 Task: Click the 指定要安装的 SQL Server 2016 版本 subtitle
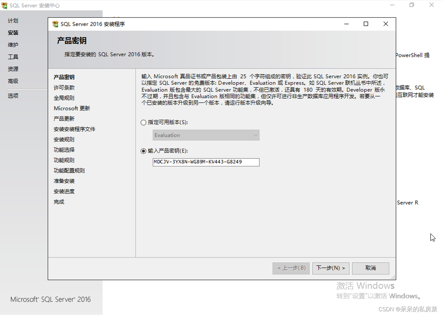tap(110, 54)
